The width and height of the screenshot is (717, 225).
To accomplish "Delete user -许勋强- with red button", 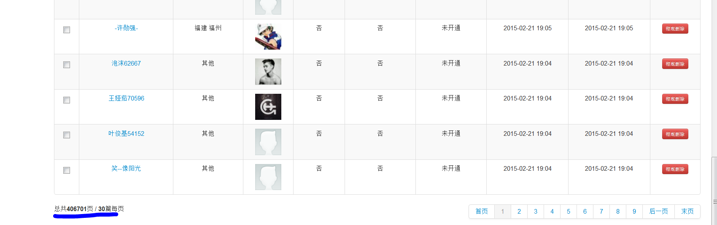I will [x=675, y=29].
